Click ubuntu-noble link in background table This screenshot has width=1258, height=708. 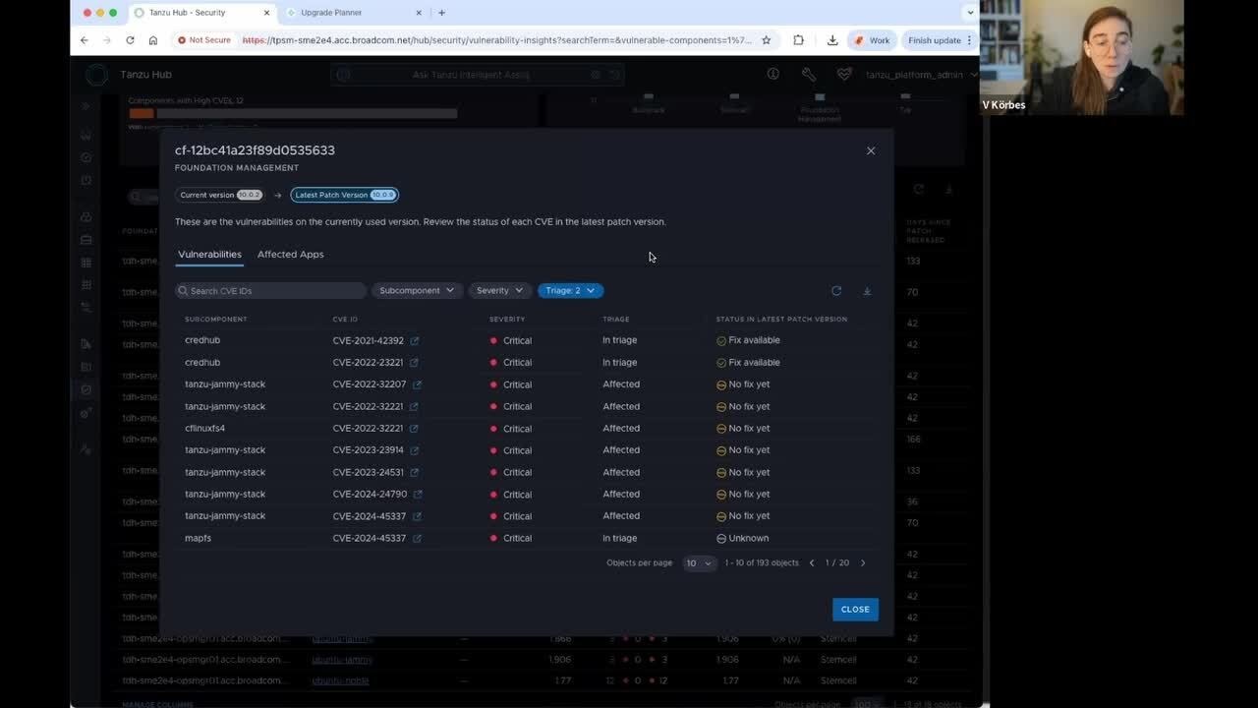(340, 680)
